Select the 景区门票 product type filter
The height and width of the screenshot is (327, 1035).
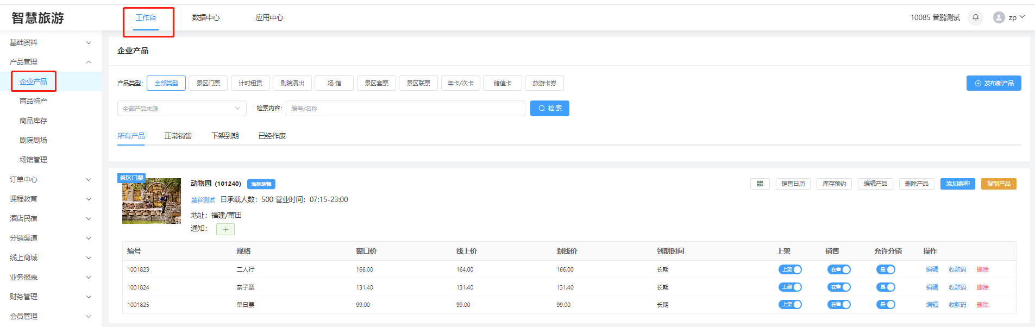coord(208,83)
